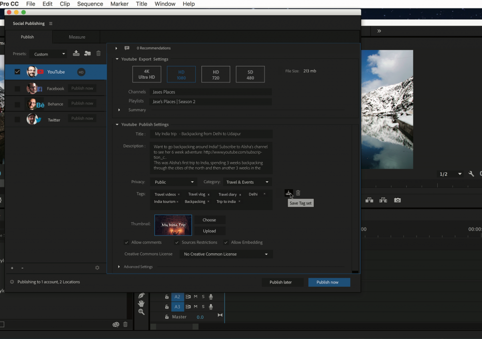Open the program monitor wrench settings
Viewport: 482px width, 339px height.
(x=471, y=174)
